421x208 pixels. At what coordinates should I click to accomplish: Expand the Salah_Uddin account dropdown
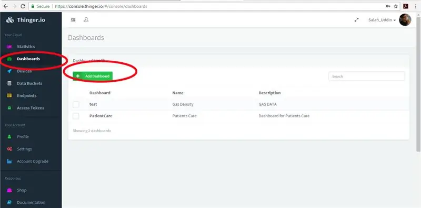pos(382,20)
